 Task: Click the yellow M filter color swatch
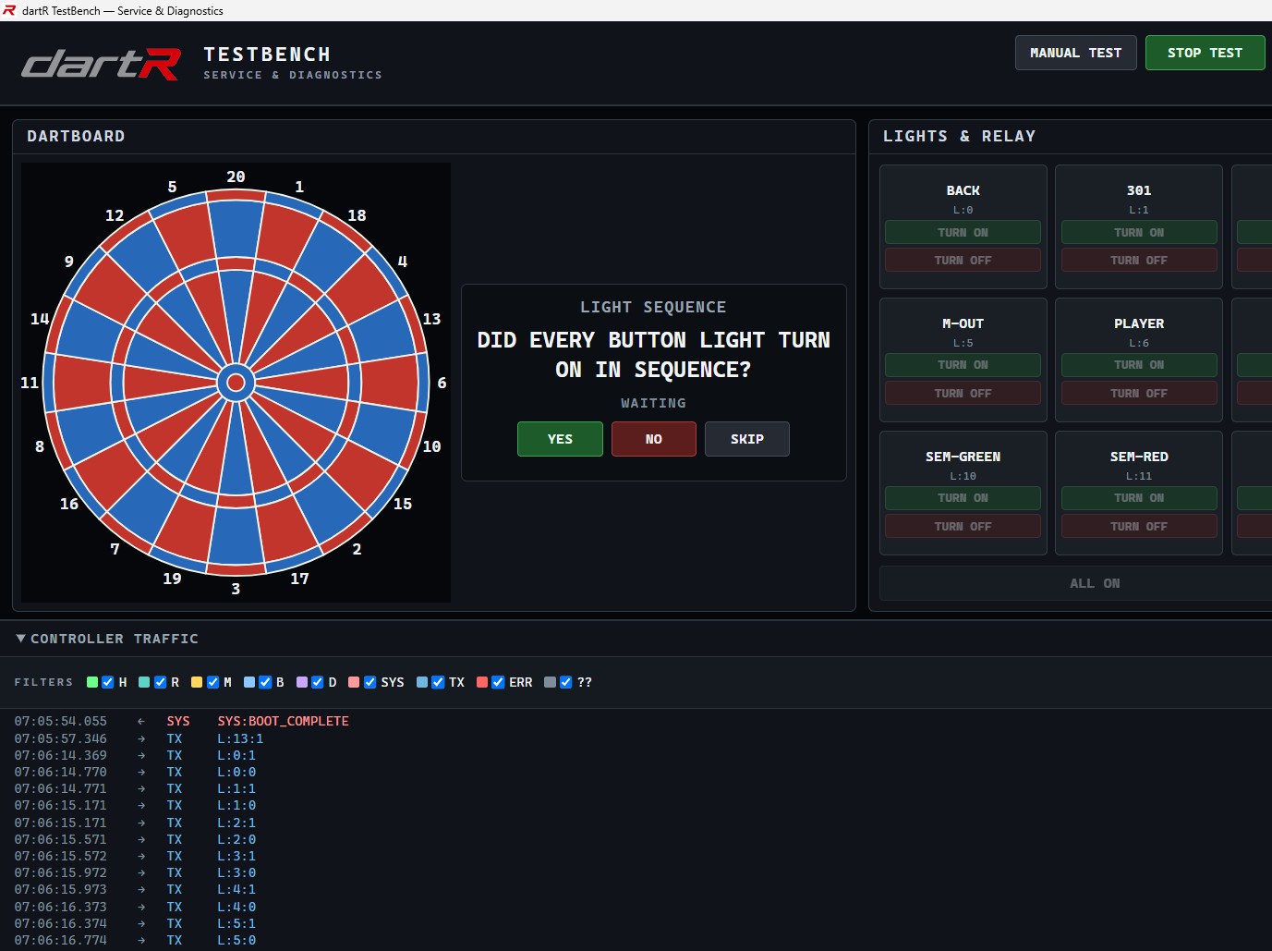(197, 682)
